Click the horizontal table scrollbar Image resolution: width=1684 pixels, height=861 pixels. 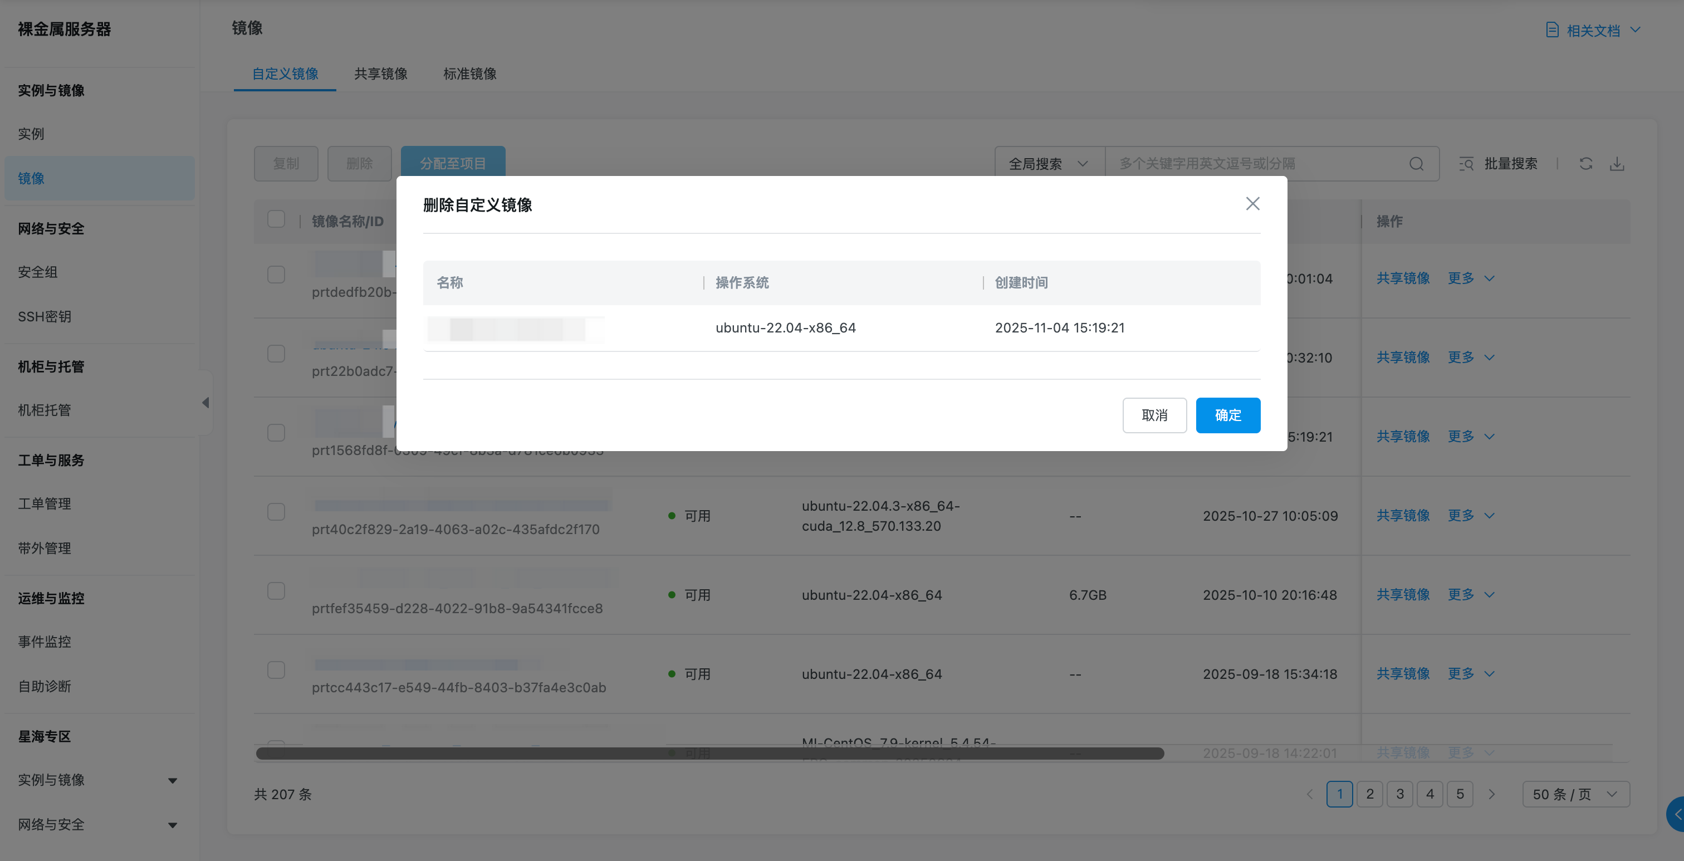(x=709, y=754)
